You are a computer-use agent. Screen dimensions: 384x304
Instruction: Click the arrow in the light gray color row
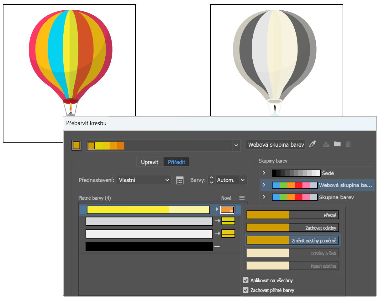[x=218, y=221]
